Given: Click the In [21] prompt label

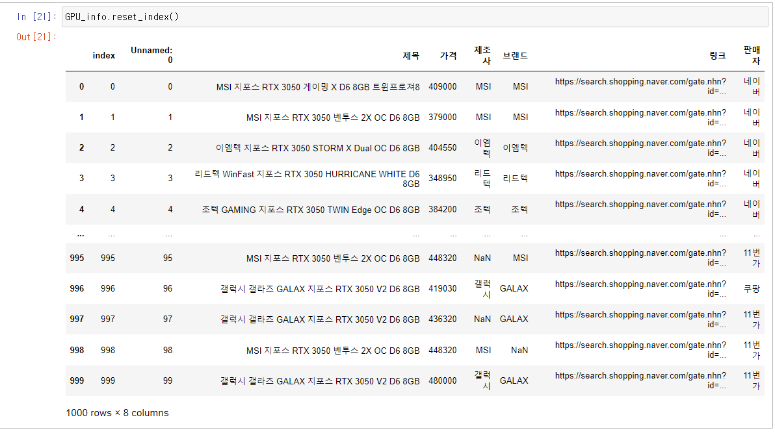Looking at the screenshot, I should 36,17.
